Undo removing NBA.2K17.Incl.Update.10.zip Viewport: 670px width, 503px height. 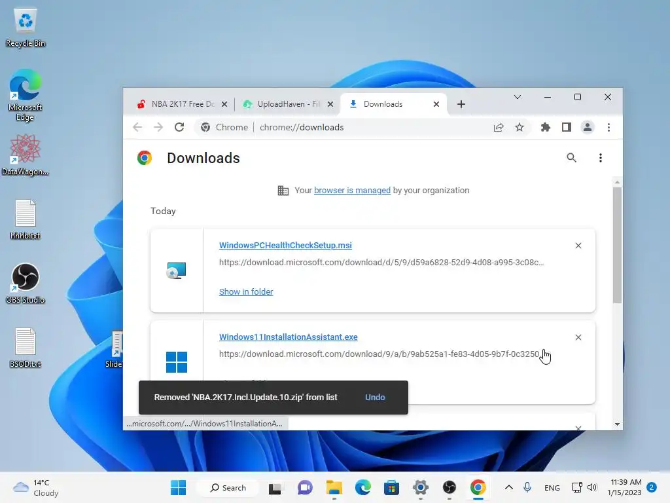(x=375, y=398)
